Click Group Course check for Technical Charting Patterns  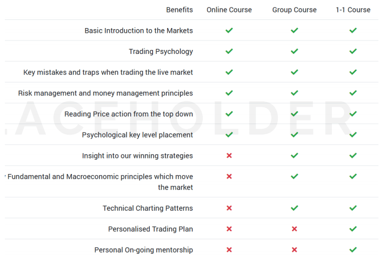pos(294,208)
